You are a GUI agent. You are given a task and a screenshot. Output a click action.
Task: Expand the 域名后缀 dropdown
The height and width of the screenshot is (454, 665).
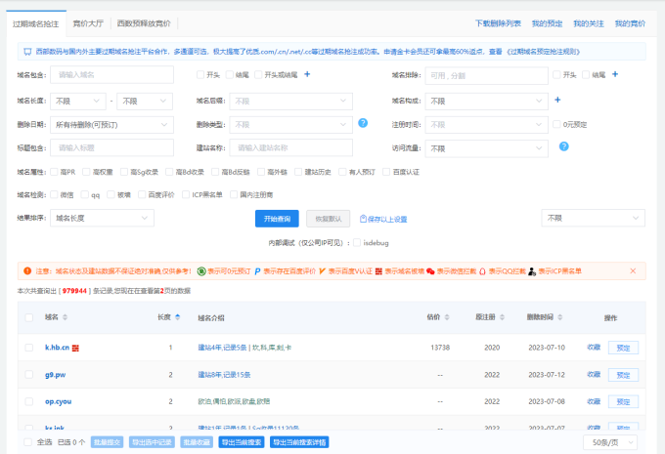tap(291, 102)
